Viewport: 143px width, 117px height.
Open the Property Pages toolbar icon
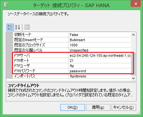point(27,27)
